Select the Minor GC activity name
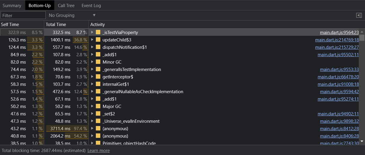The image size is (365, 155). click(x=112, y=62)
